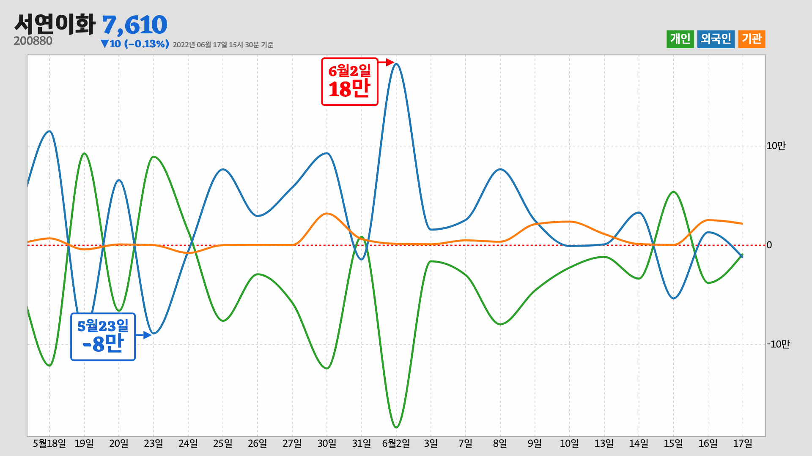Click the 26일 x-axis date label
The height and width of the screenshot is (456, 812).
point(258,443)
